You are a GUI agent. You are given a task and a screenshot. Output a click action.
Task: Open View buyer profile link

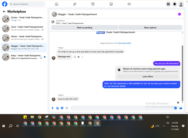click(124, 43)
